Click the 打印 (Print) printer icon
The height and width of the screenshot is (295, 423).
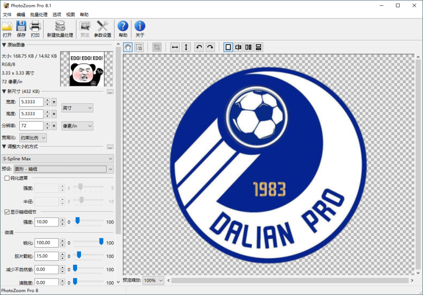tap(35, 26)
